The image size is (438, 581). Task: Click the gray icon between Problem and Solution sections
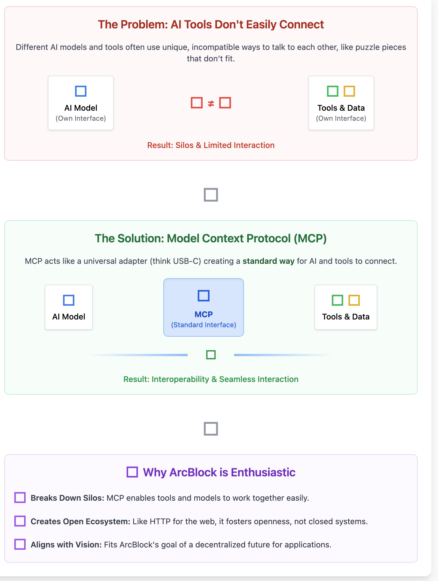211,195
